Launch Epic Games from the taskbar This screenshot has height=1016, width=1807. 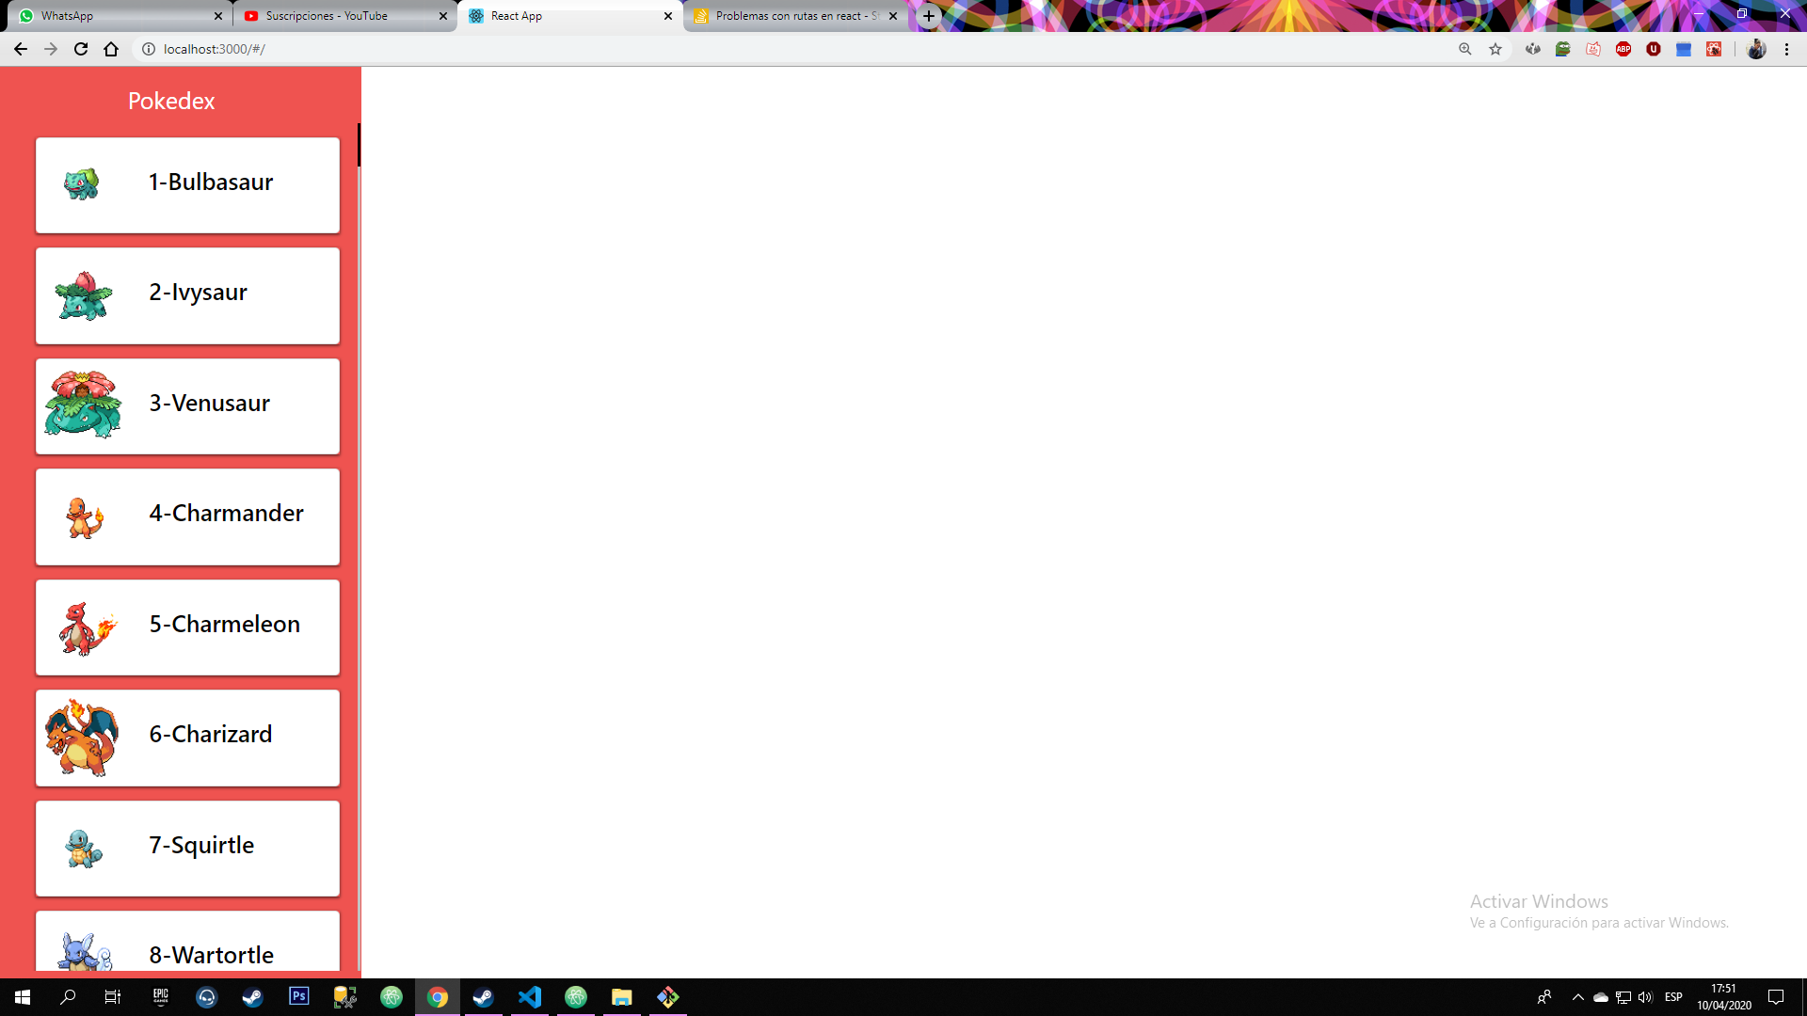pyautogui.click(x=160, y=997)
